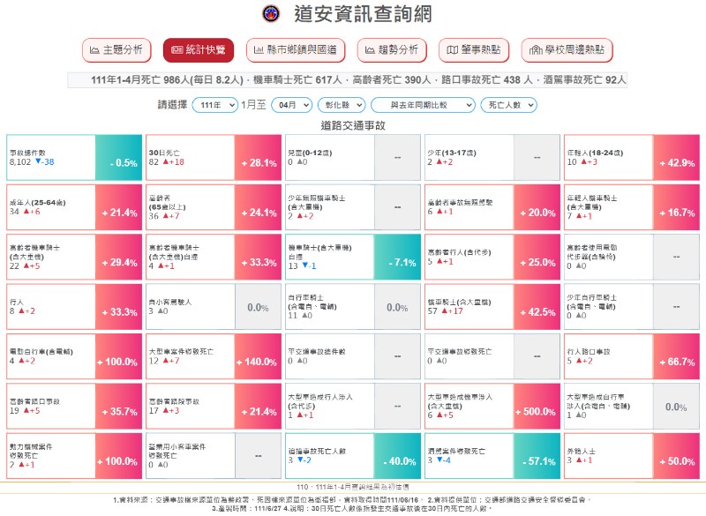The height and width of the screenshot is (516, 706).
Task: Switch to the 統計快覽 tab
Action: click(x=199, y=50)
